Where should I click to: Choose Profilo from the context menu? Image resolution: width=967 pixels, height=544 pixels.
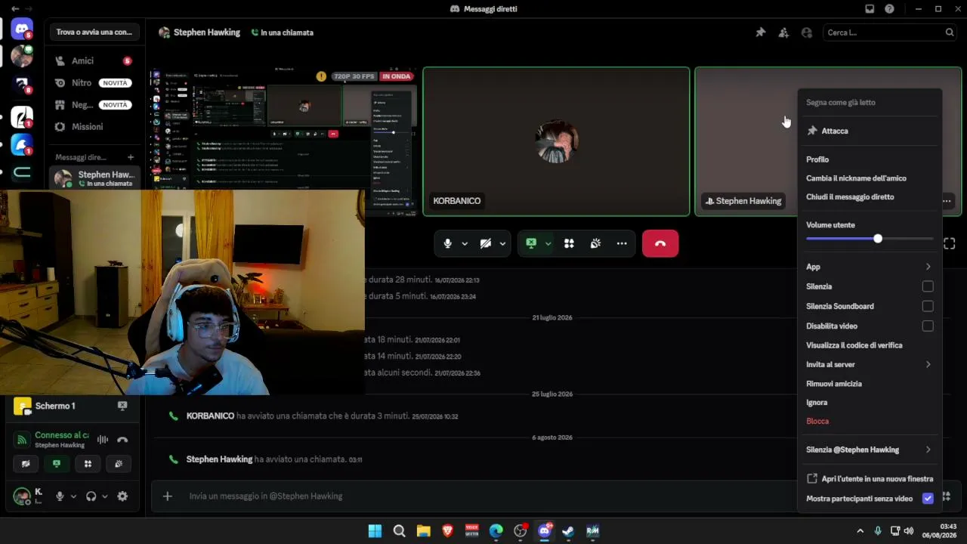pos(870,159)
